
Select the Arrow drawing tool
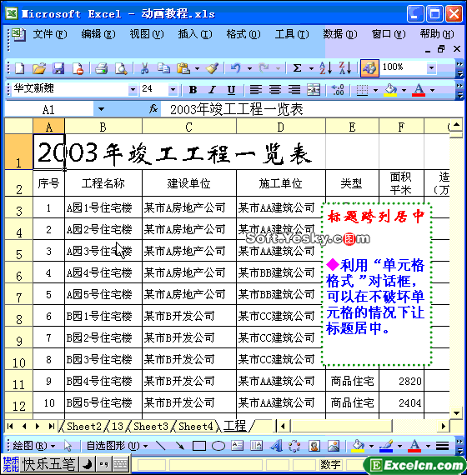[x=179, y=446]
